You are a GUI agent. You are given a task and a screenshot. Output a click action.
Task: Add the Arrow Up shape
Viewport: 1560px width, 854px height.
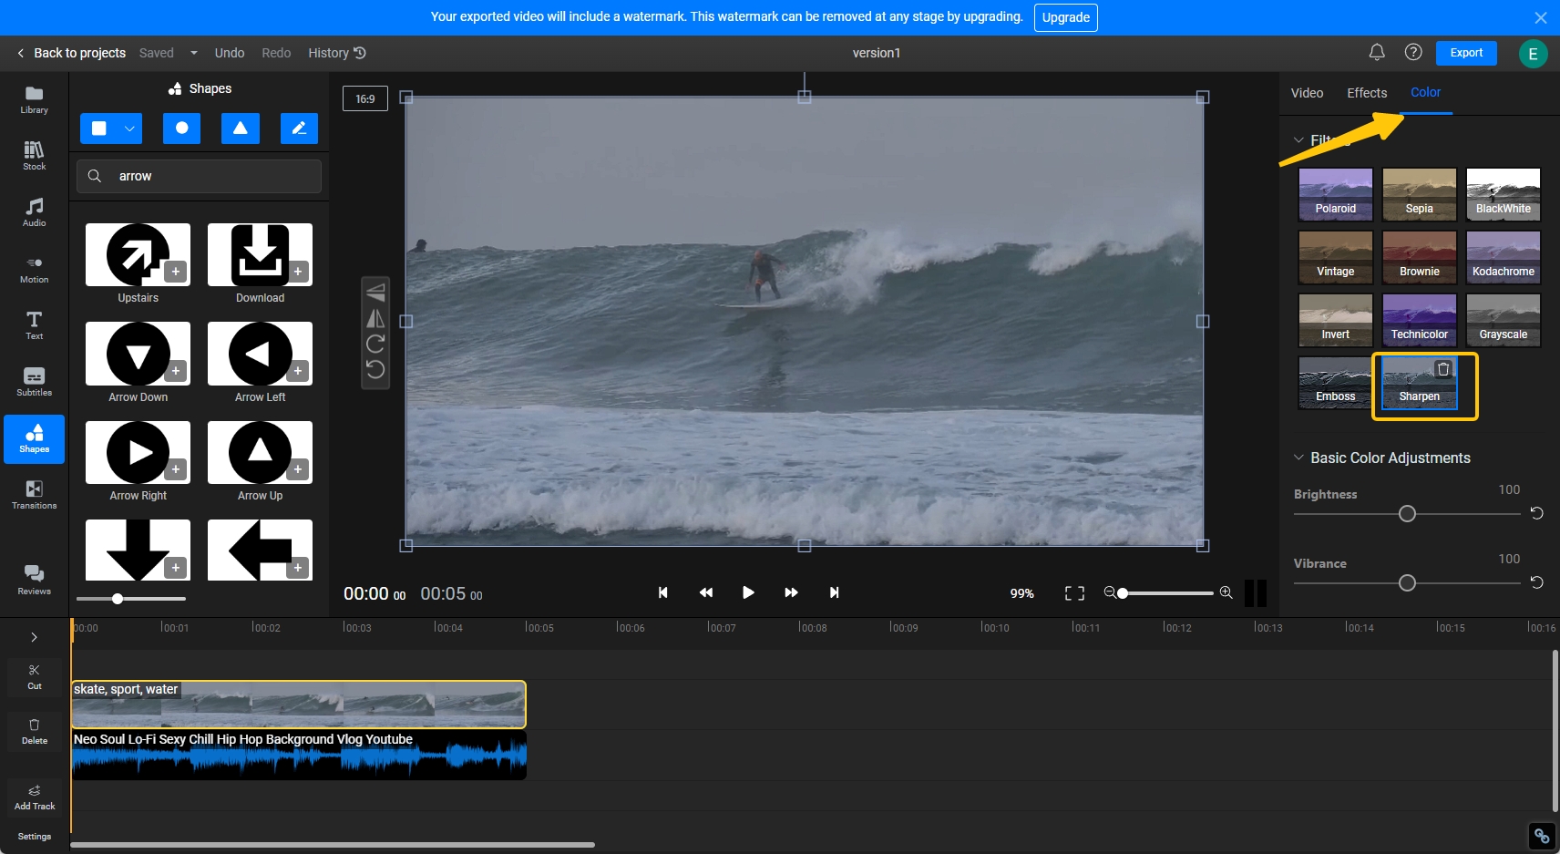[x=298, y=468]
